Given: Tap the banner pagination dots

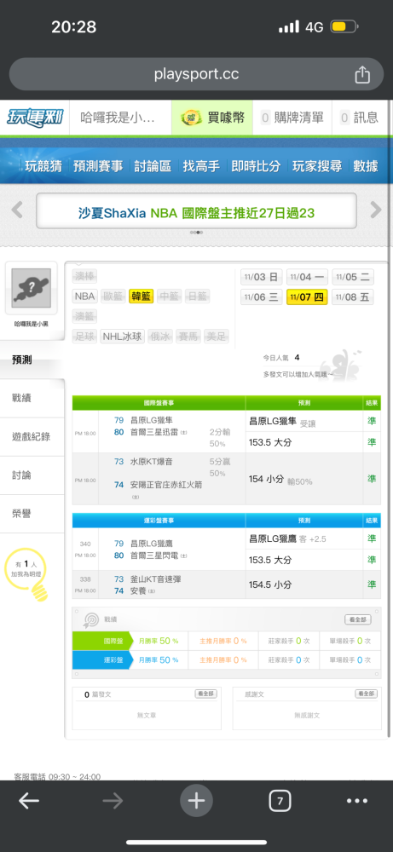Looking at the screenshot, I should [x=196, y=233].
